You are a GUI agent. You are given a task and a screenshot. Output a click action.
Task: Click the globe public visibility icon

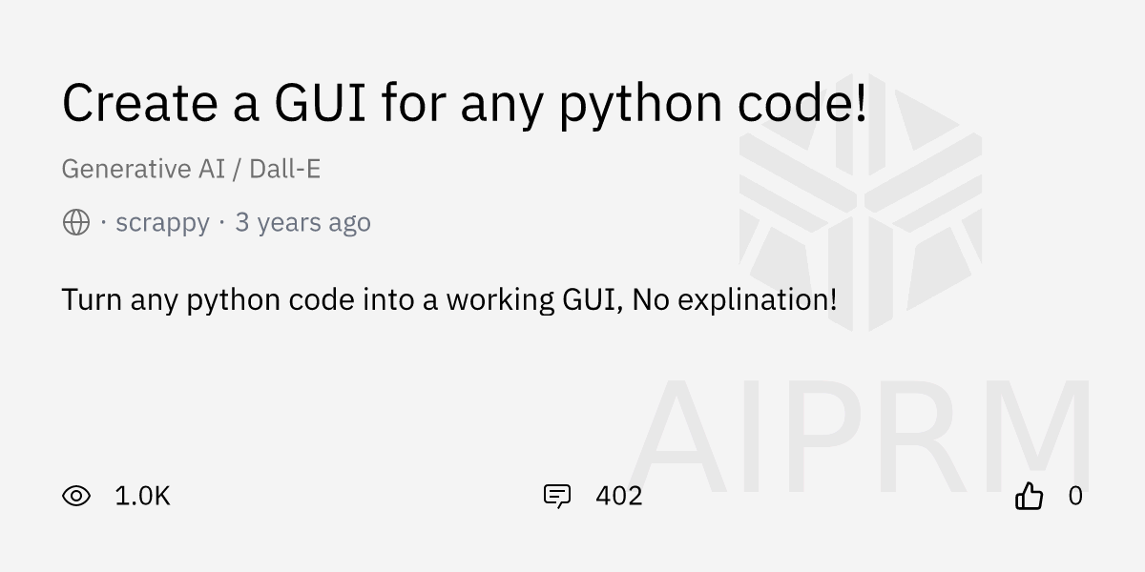click(76, 223)
